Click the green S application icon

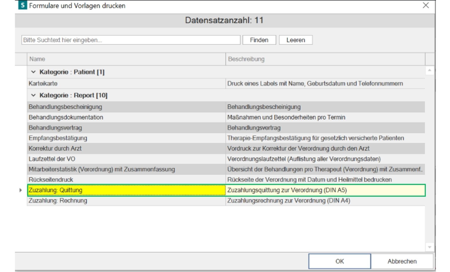[x=23, y=5]
